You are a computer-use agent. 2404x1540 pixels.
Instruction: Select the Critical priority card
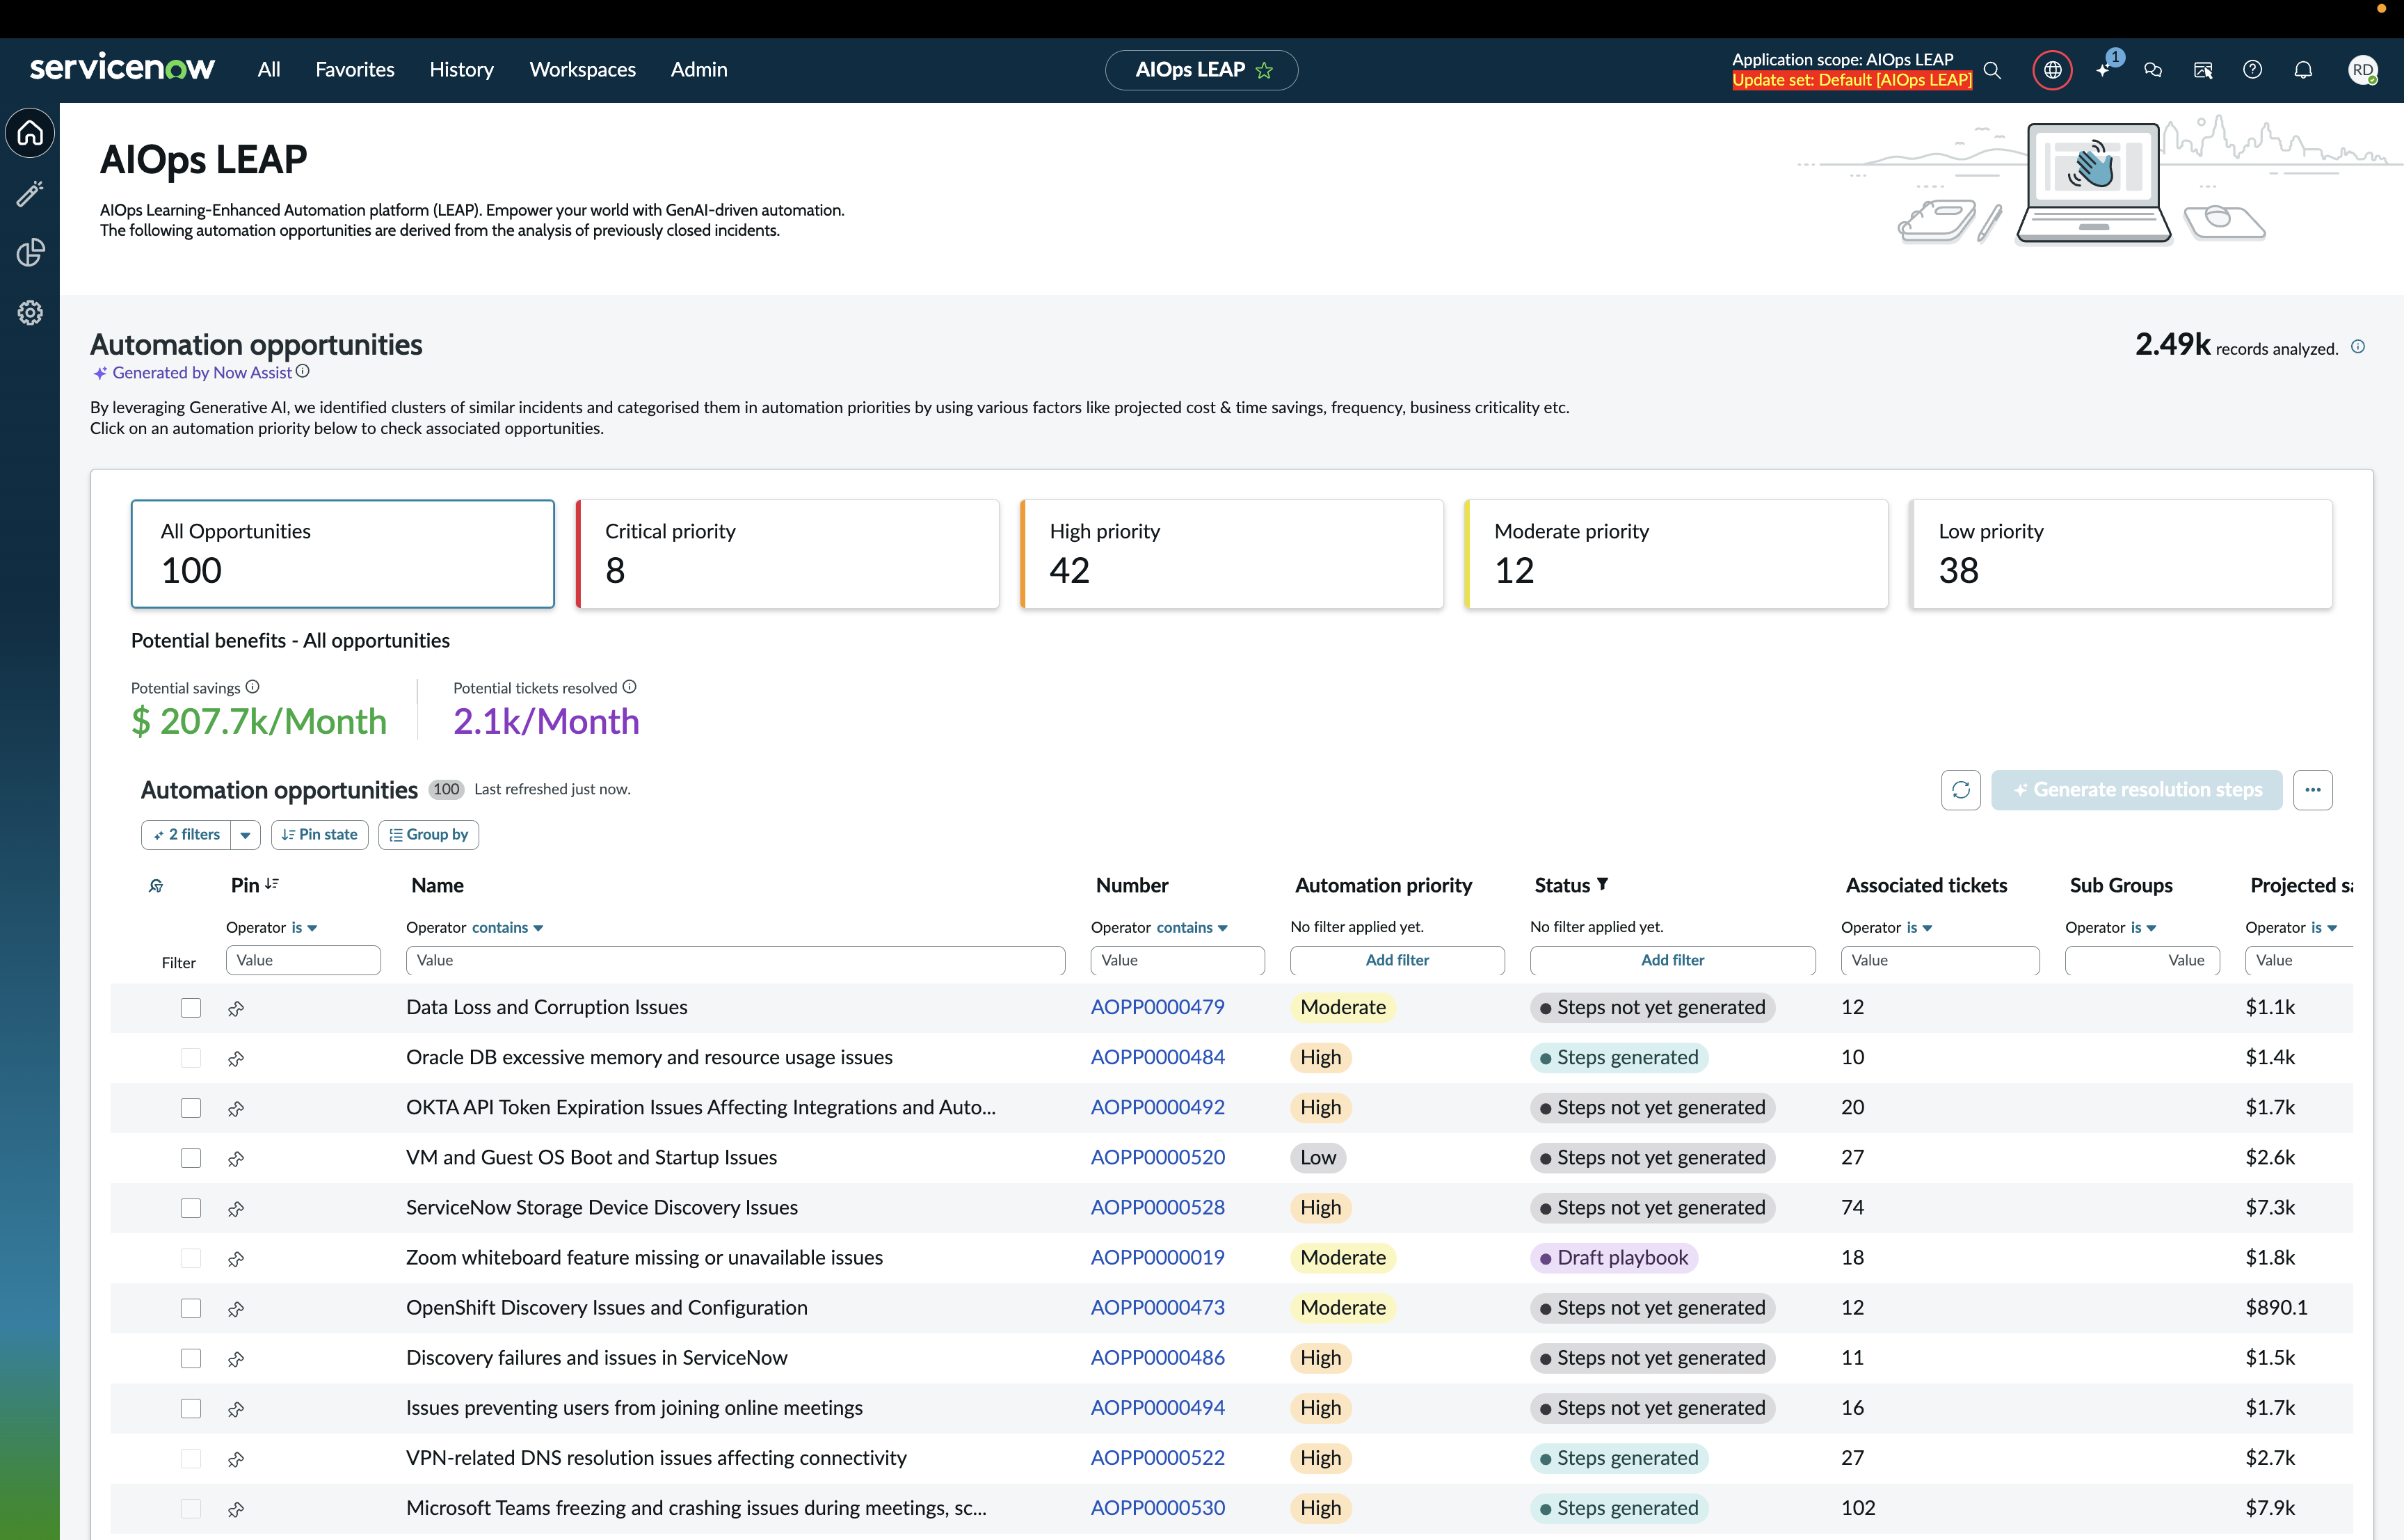point(788,554)
